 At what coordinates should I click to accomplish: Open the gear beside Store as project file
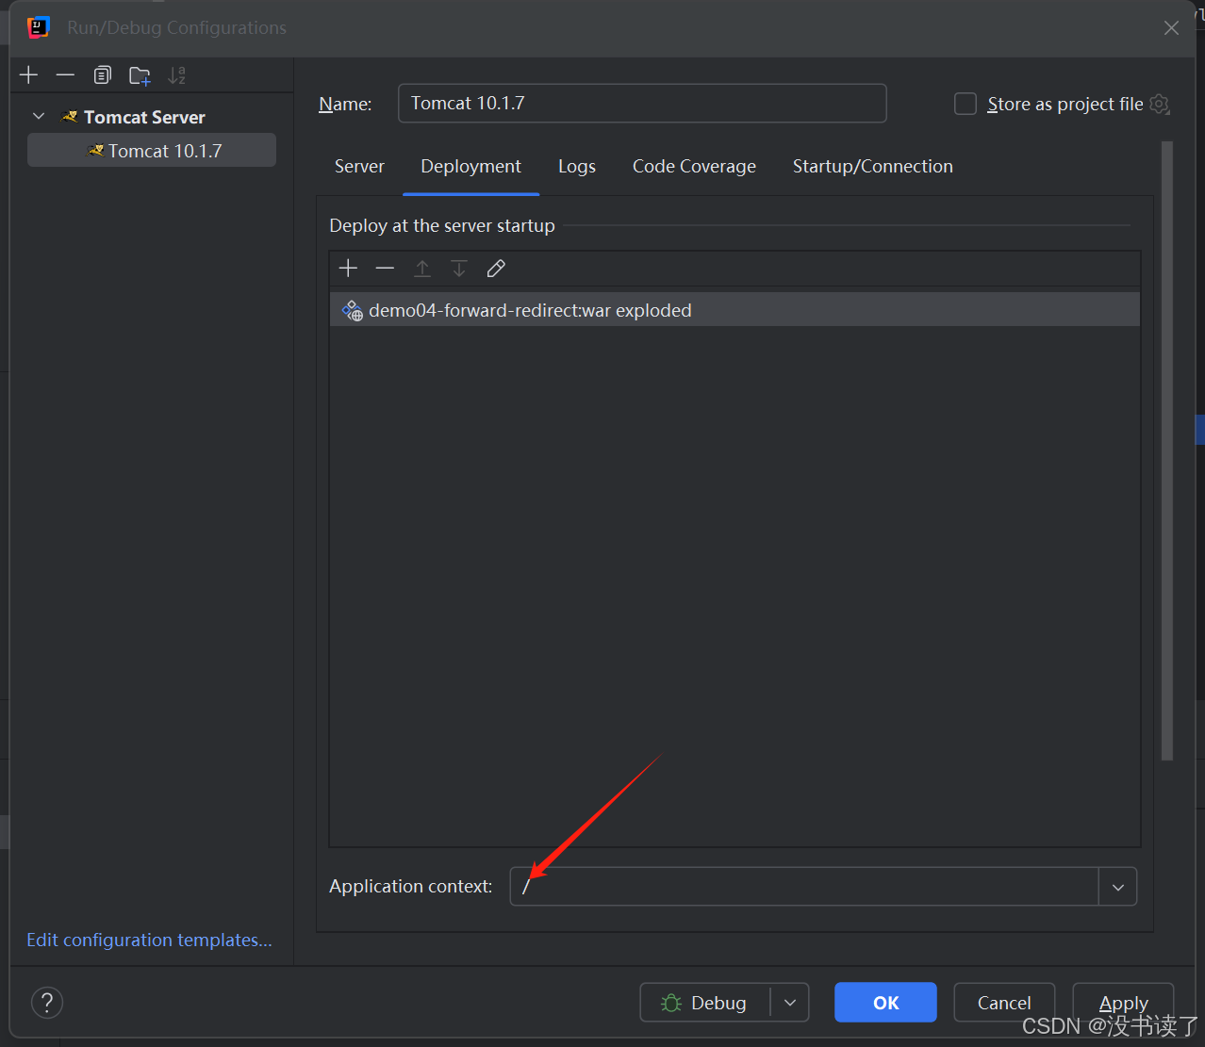tap(1160, 104)
